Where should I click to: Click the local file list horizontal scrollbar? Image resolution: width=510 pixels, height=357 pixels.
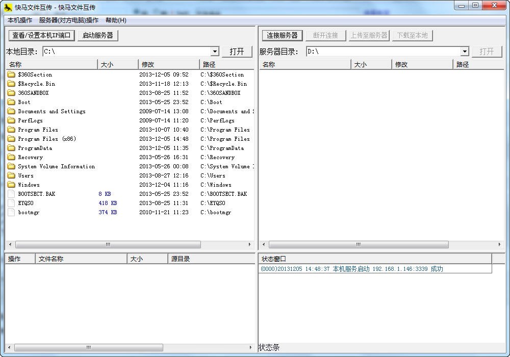click(108, 245)
